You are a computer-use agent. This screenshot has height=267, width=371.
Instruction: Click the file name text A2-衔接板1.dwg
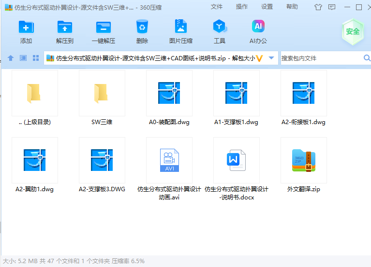click(303, 122)
